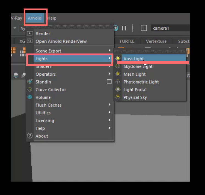Create a Light Portal
Viewport: 205px width, 195px height.
150,90
